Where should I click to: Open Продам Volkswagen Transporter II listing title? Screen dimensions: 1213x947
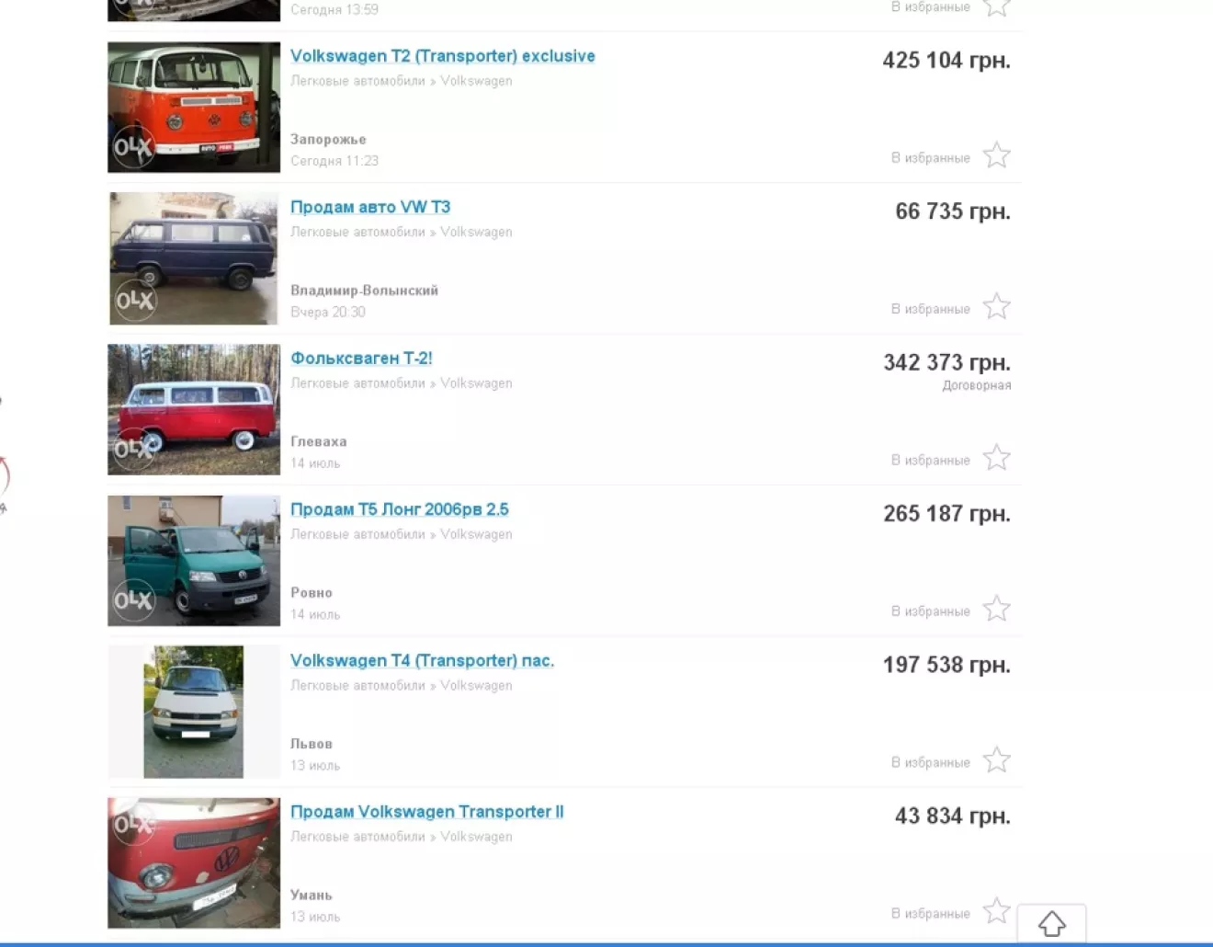tap(427, 812)
